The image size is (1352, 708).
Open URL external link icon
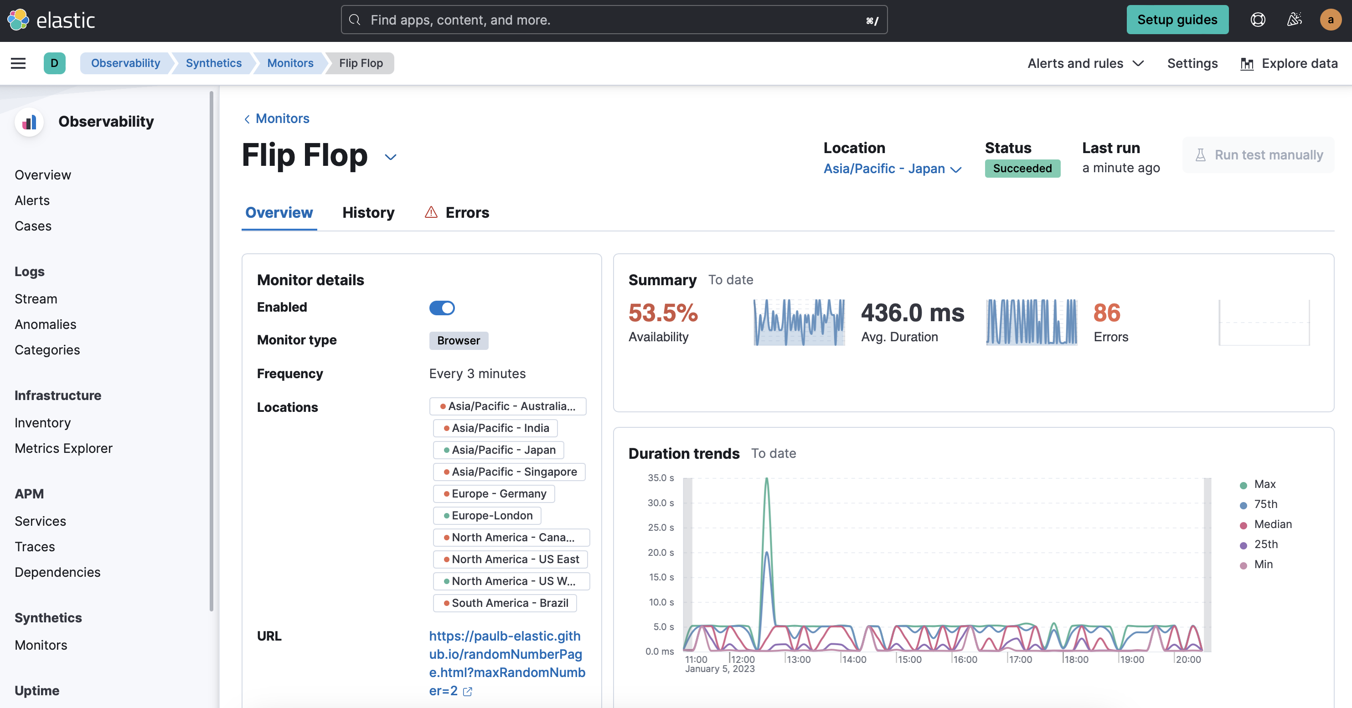(x=468, y=692)
